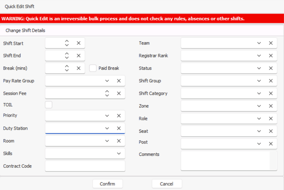This screenshot has width=284, height=190.
Task: Clear the Post field selection
Action: [271, 144]
